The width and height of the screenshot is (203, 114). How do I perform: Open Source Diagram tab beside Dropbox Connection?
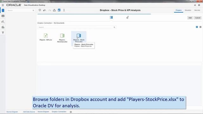click(x=43, y=112)
